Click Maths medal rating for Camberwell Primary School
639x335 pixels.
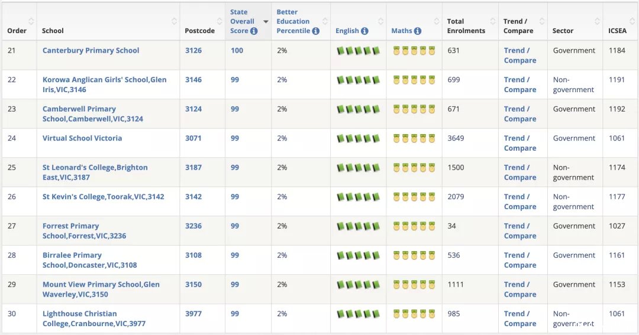414,109
